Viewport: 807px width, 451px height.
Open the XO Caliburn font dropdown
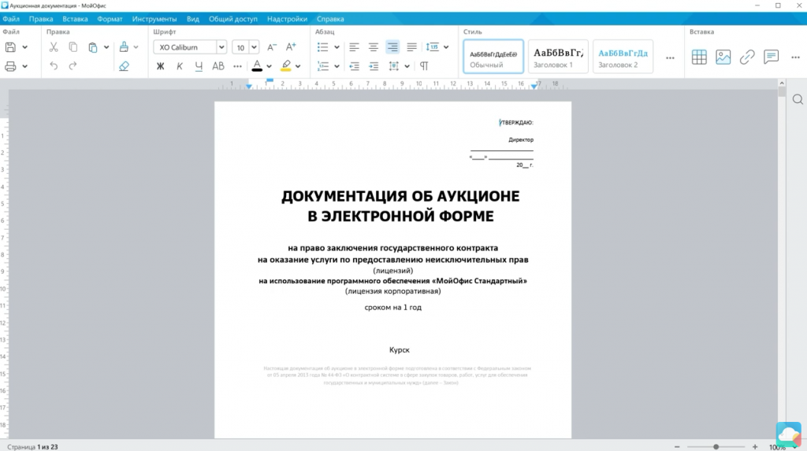pos(221,47)
